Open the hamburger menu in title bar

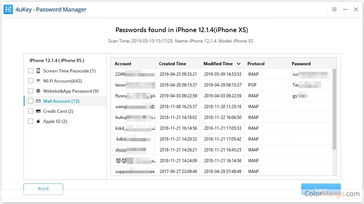point(334,9)
